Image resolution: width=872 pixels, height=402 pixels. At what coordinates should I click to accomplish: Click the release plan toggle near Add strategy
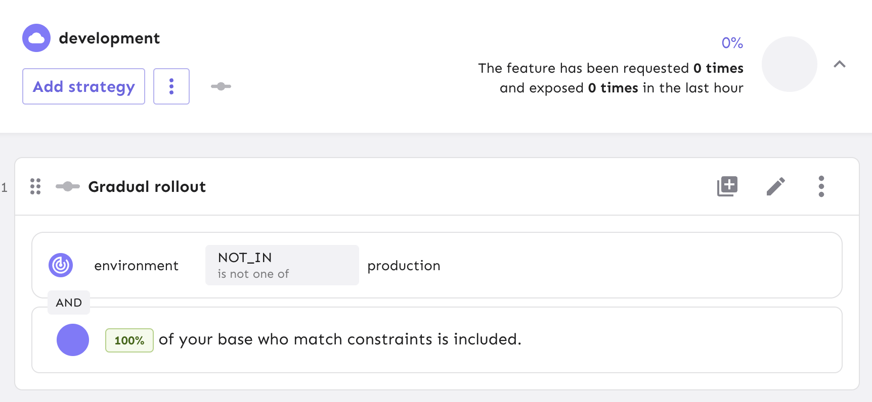coord(221,86)
